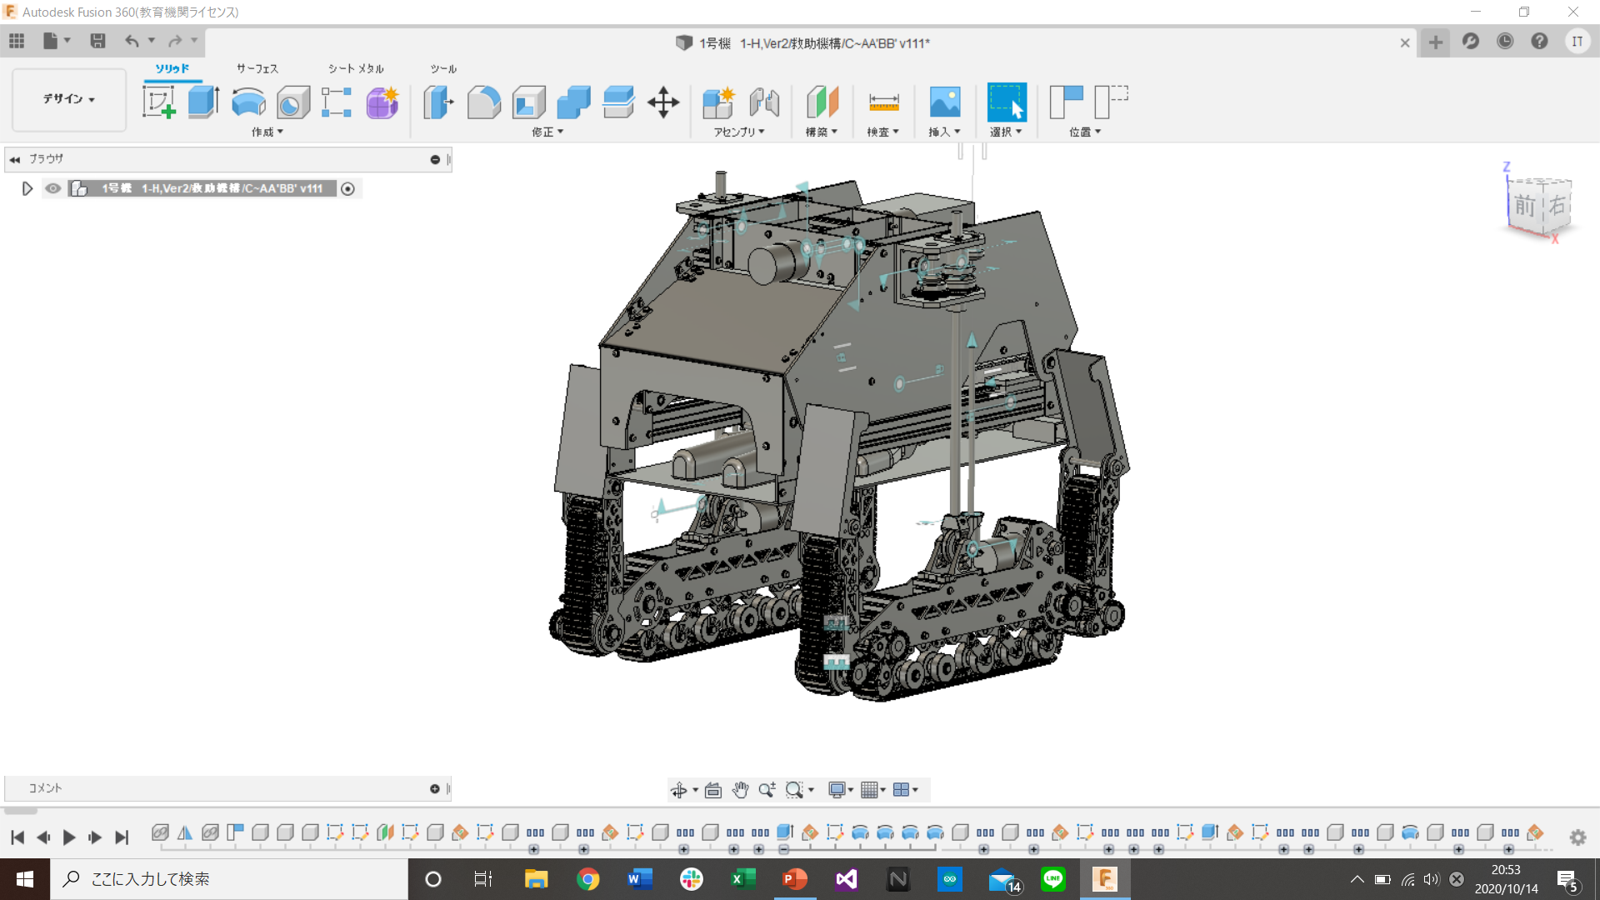Image resolution: width=1600 pixels, height=900 pixels.
Task: Click the Extrude tool icon
Action: coord(203,102)
